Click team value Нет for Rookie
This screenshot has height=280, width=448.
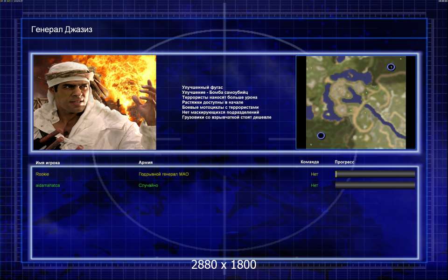click(314, 174)
